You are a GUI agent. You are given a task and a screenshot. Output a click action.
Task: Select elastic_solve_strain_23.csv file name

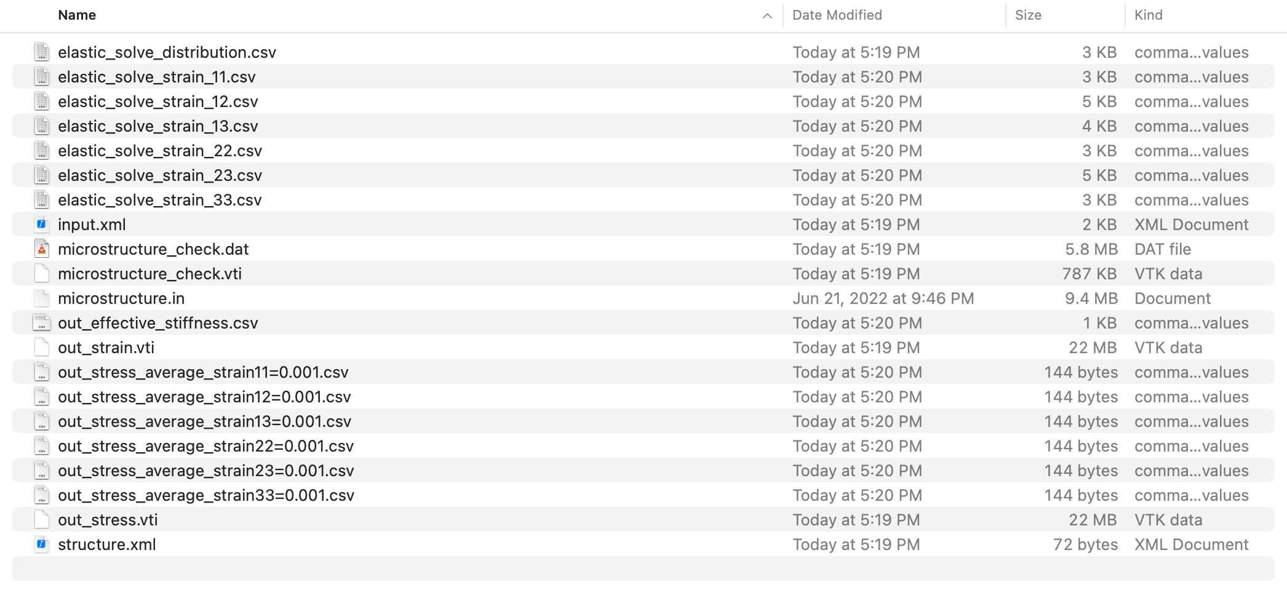[159, 175]
